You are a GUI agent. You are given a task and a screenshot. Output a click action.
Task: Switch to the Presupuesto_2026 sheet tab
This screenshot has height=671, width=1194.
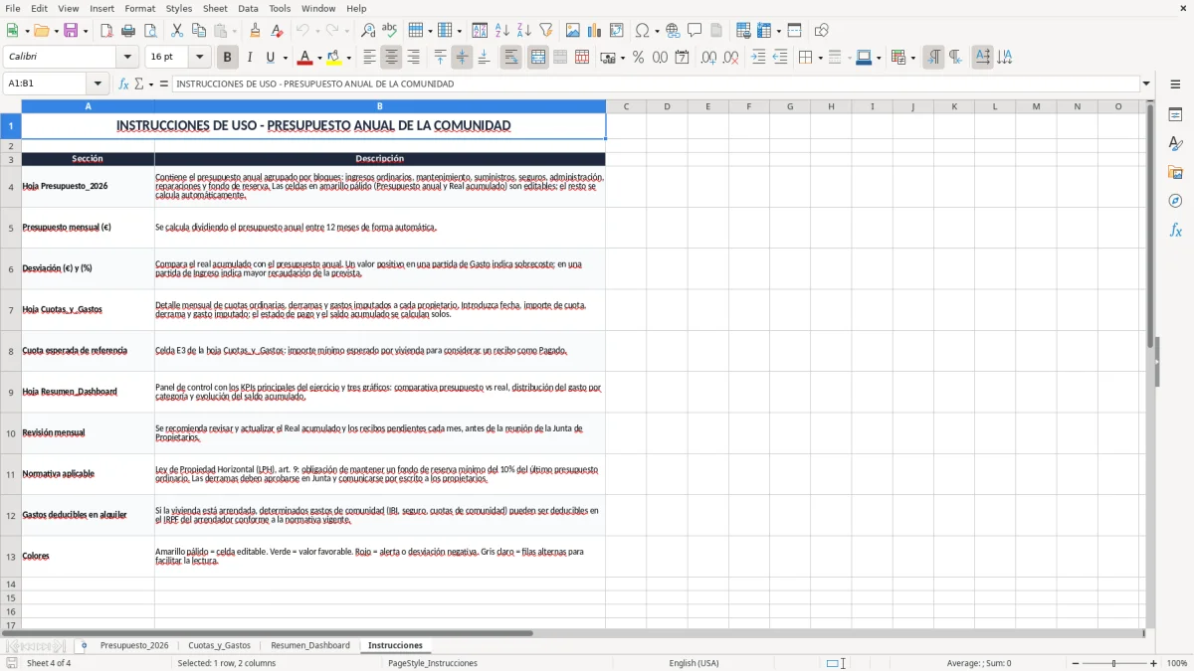pyautogui.click(x=134, y=645)
